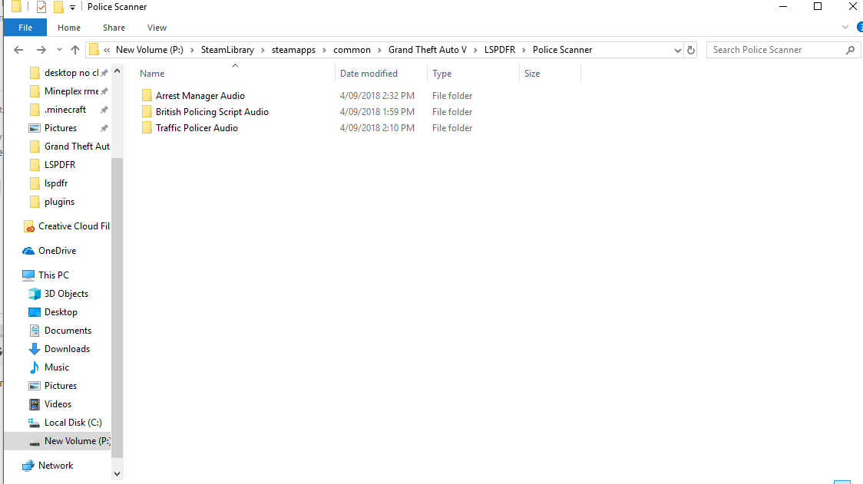Open Downloads arrow icon
Screen dimensions: 863x484
point(34,349)
